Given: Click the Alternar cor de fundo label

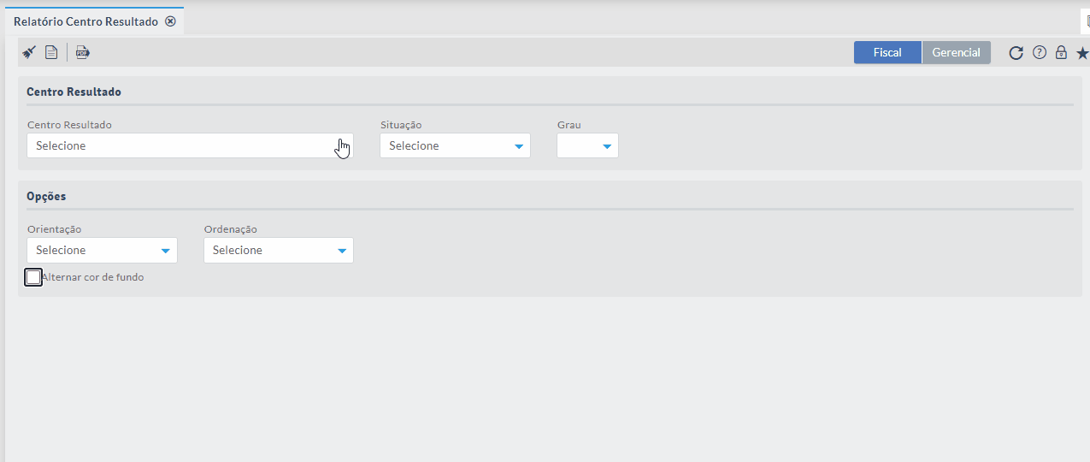Looking at the screenshot, I should [x=94, y=277].
